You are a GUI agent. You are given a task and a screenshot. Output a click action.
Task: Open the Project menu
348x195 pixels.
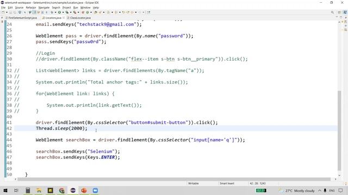tap(66, 8)
